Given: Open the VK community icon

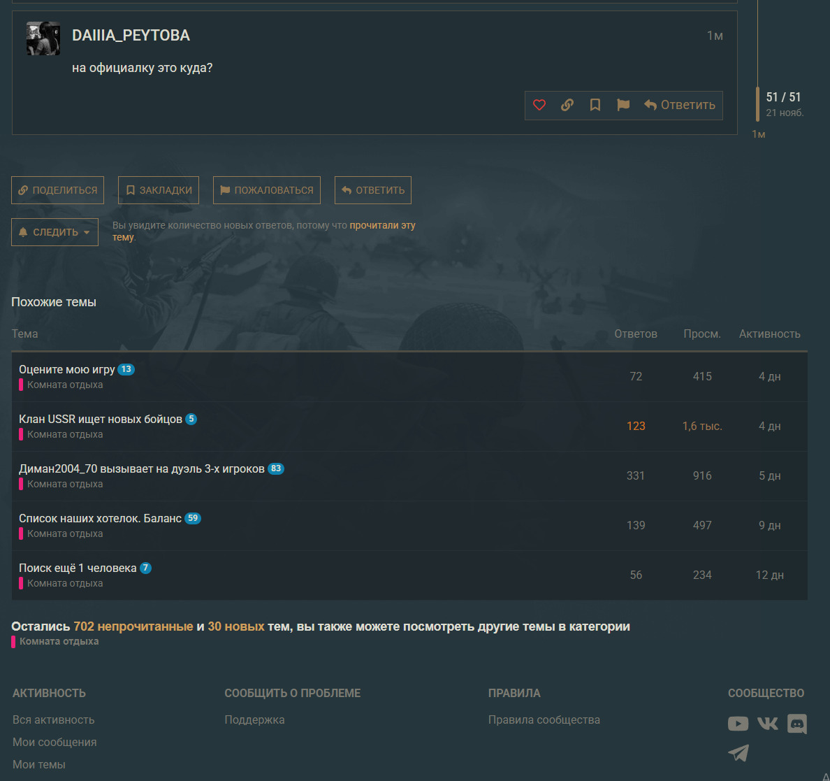Looking at the screenshot, I should [767, 724].
